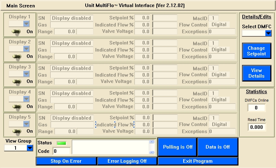The width and height of the screenshot is (276, 168).
Task: Click the Exit Program button
Action: click(x=198, y=161)
